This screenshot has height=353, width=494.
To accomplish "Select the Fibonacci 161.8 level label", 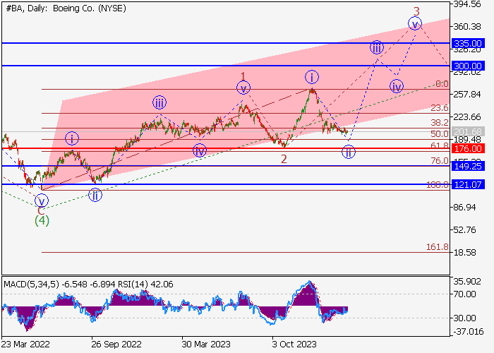I will (438, 247).
